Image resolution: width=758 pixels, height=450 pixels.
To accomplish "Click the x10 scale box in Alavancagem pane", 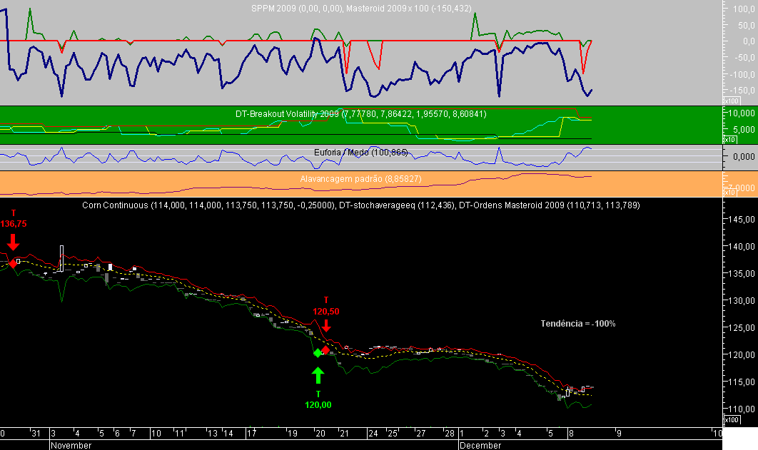I will click(729, 192).
